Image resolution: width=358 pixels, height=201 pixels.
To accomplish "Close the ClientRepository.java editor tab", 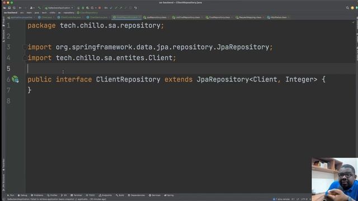I will pyautogui.click(x=139, y=17).
